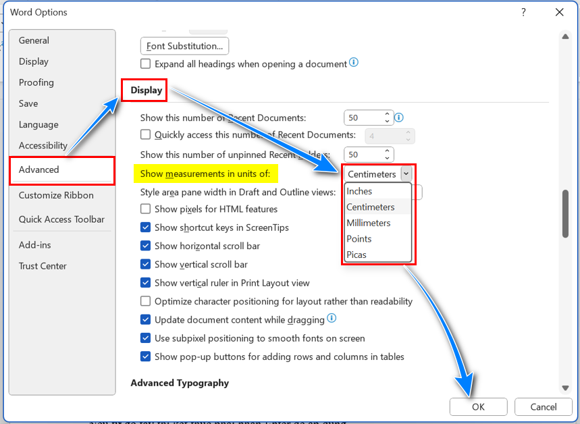The image size is (580, 424).
Task: Increase unpinned Recent Folders count up arrow
Action: (387, 151)
